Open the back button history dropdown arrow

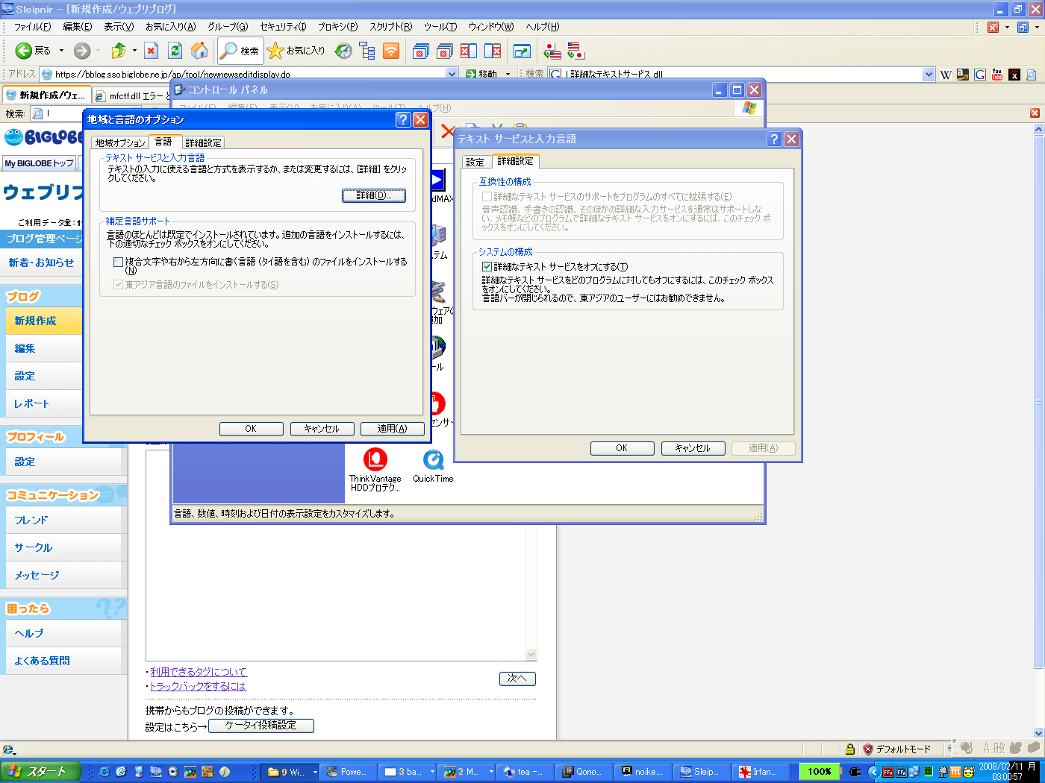point(61,51)
